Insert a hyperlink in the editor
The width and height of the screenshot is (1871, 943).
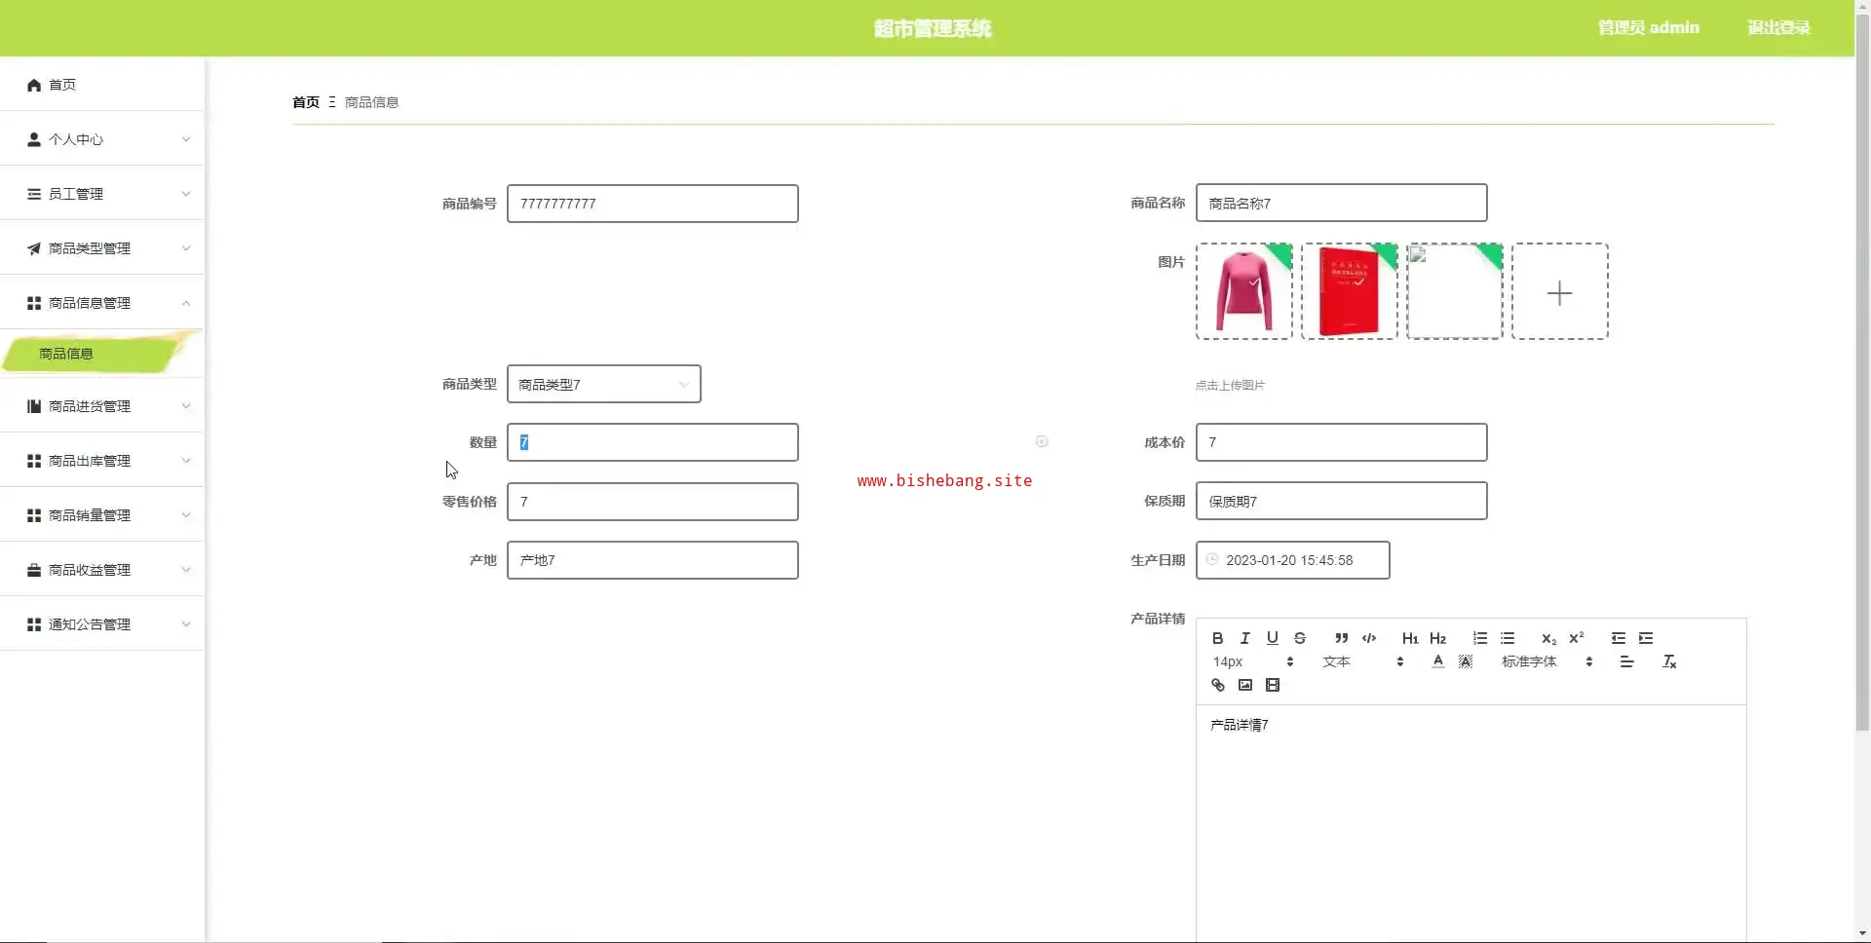(x=1217, y=685)
